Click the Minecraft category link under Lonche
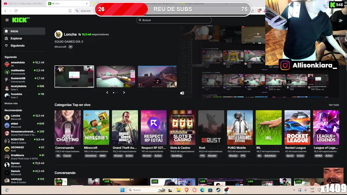 (60, 47)
